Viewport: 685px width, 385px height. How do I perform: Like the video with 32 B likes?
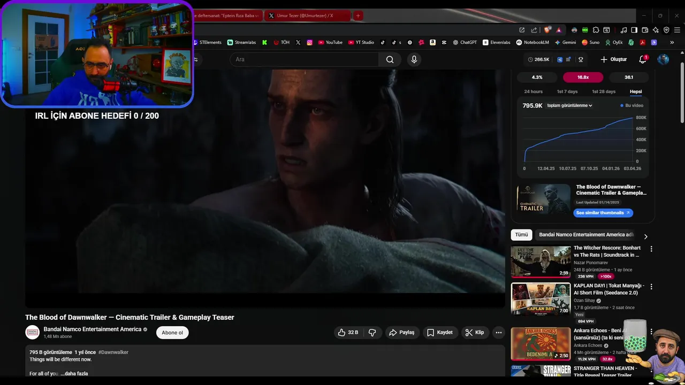(x=348, y=333)
